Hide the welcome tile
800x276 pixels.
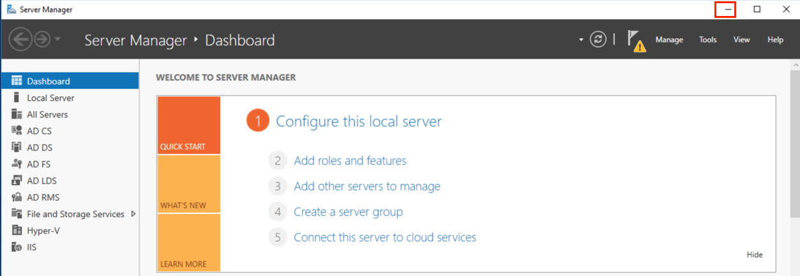click(x=755, y=254)
